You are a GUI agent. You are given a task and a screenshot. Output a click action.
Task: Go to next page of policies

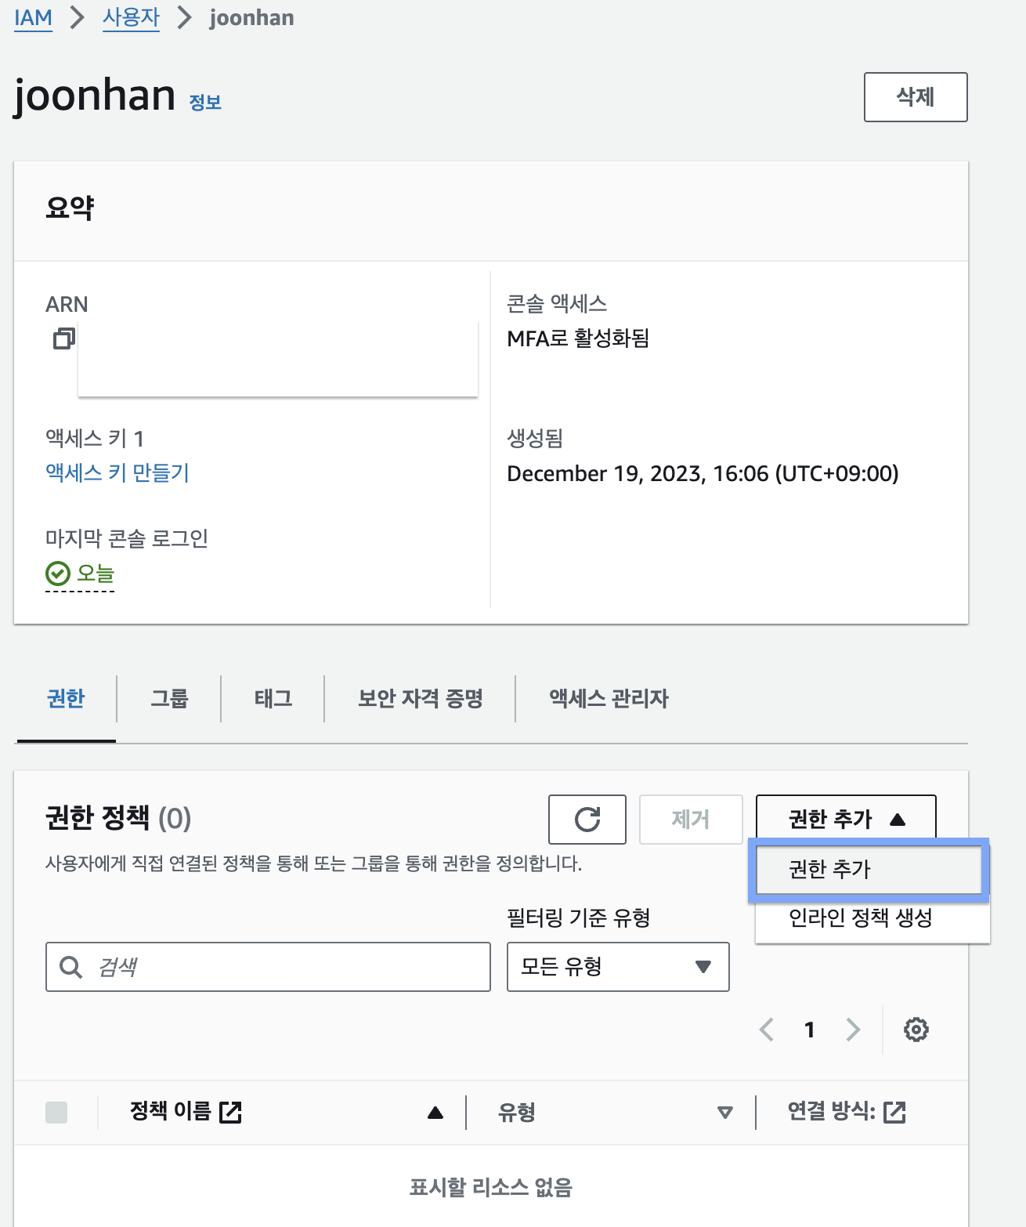pos(853,1030)
